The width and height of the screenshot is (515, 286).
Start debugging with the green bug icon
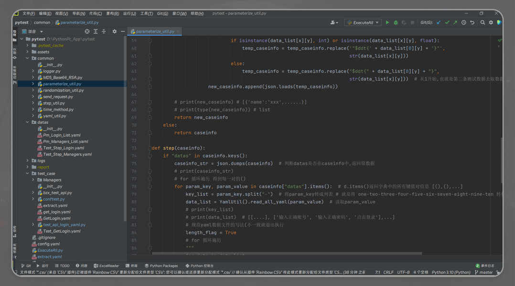click(396, 22)
